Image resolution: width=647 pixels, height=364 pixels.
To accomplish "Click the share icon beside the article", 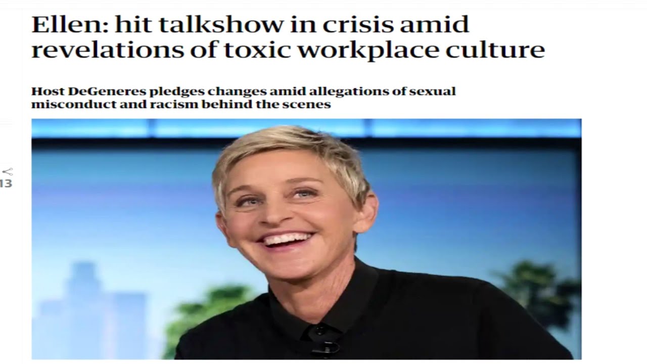I will pyautogui.click(x=7, y=172).
